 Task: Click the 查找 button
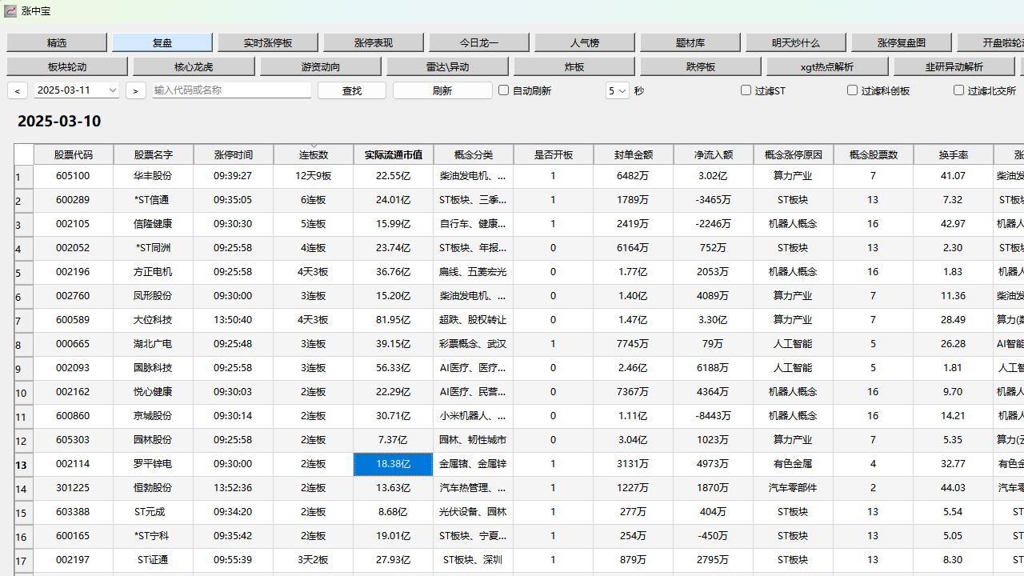[352, 90]
